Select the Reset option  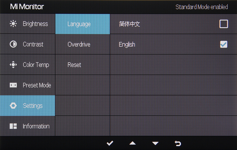coord(74,65)
